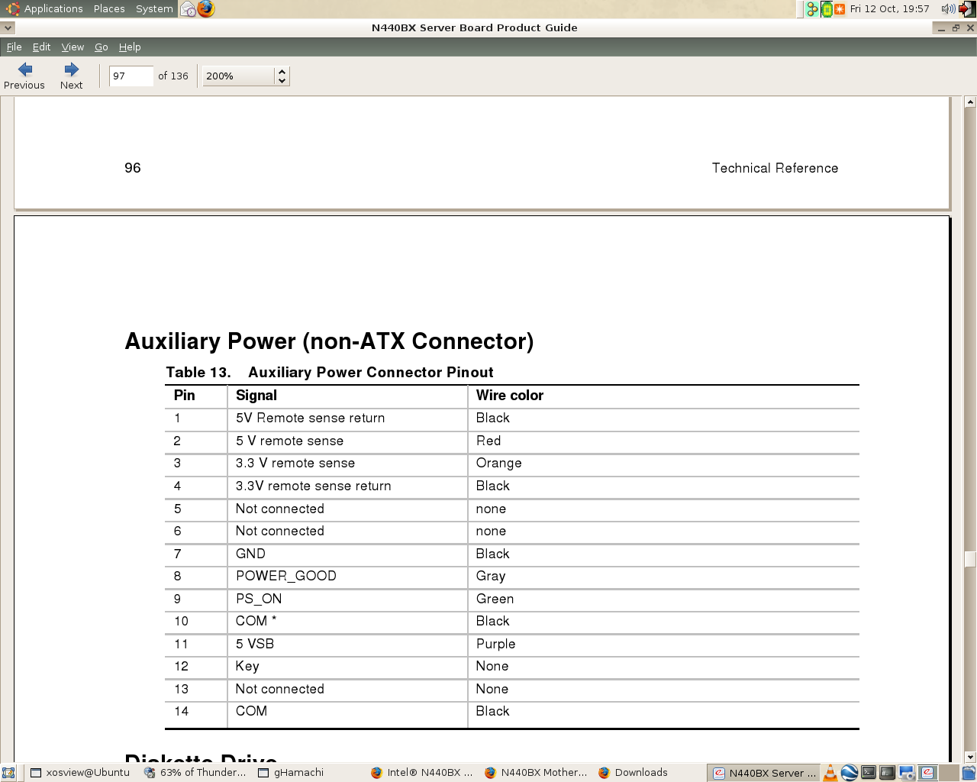This screenshot has width=977, height=782.
Task: Click the log out door icon
Action: point(966,9)
